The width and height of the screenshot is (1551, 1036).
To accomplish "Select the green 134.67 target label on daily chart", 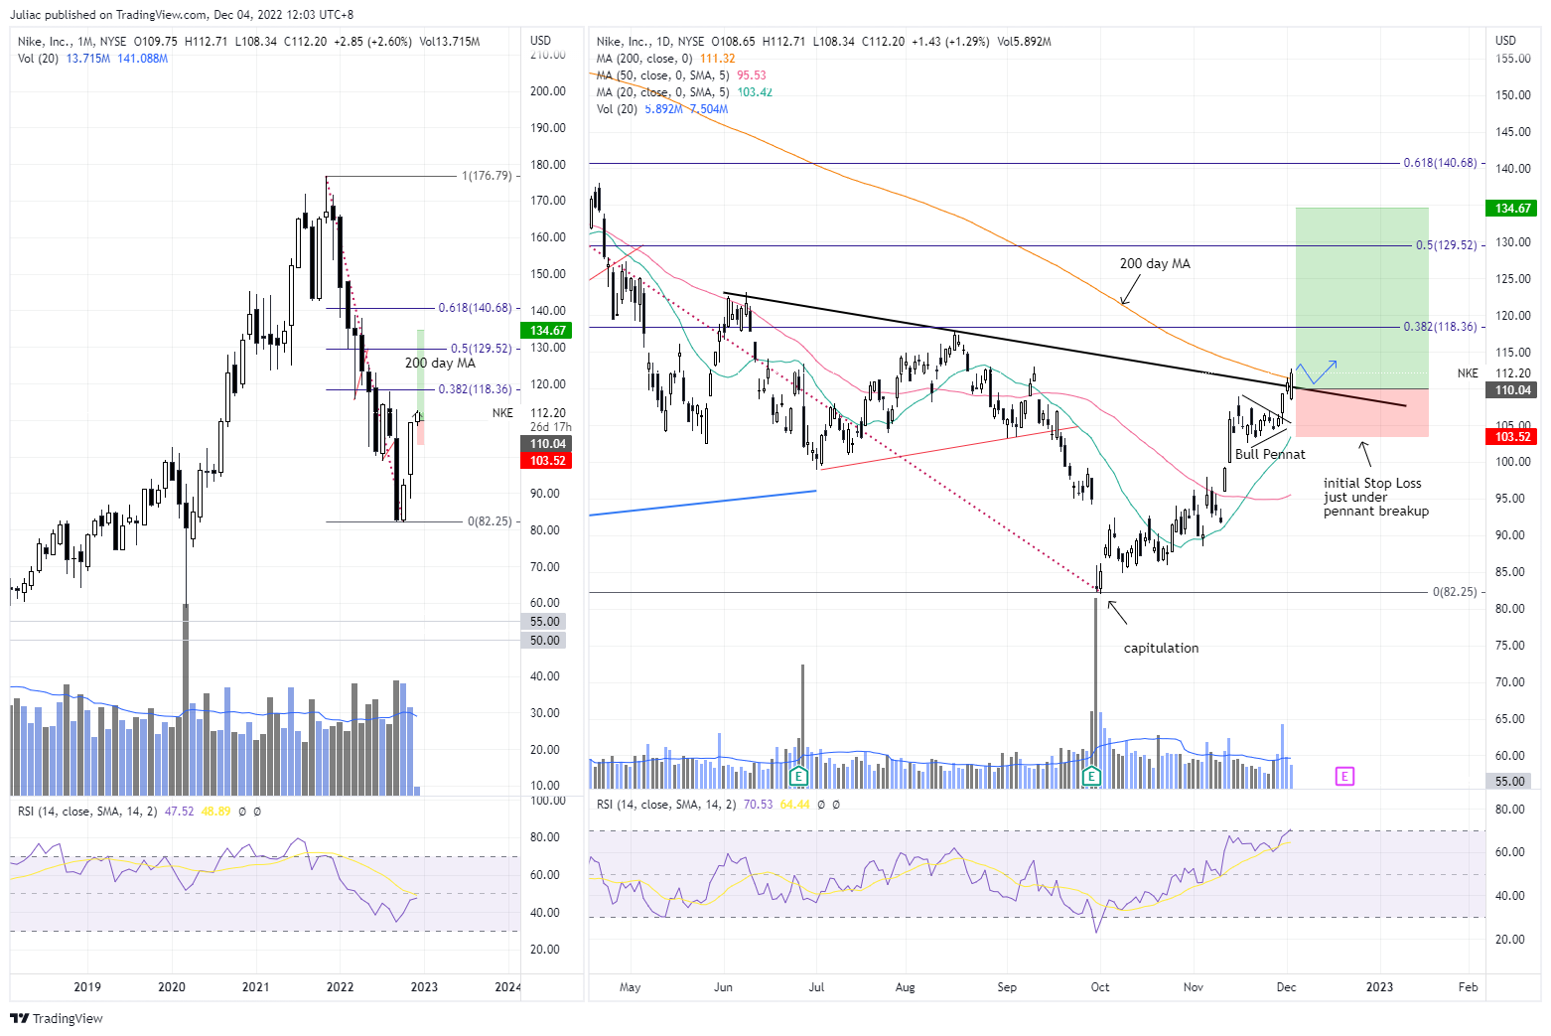I will 1513,209.
